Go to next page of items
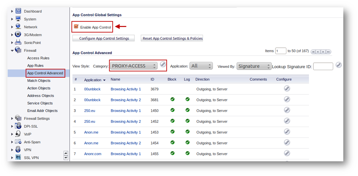The image size is (358, 176). pyautogui.click(x=323, y=52)
